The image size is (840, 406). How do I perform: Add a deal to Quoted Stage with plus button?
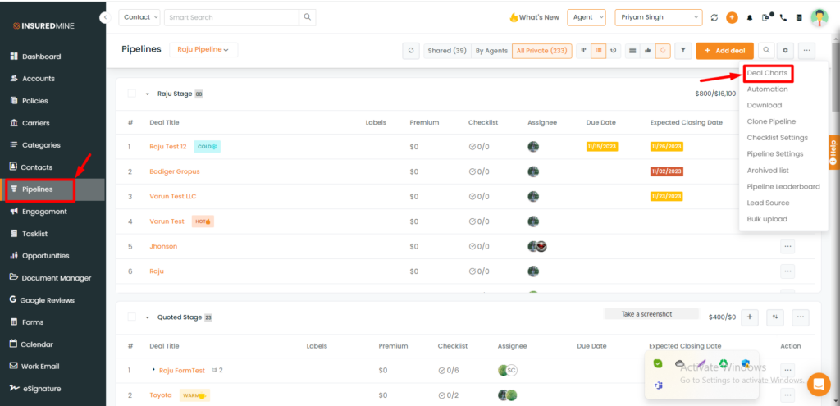pyautogui.click(x=750, y=317)
